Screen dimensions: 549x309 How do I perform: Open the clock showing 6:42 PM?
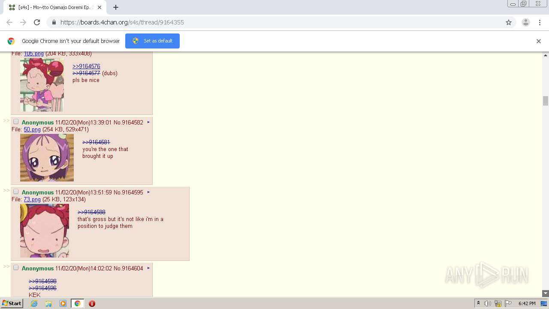tap(527, 303)
